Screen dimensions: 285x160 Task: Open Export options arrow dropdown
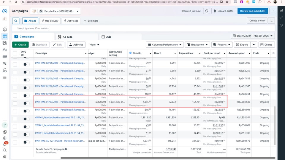(x=254, y=45)
